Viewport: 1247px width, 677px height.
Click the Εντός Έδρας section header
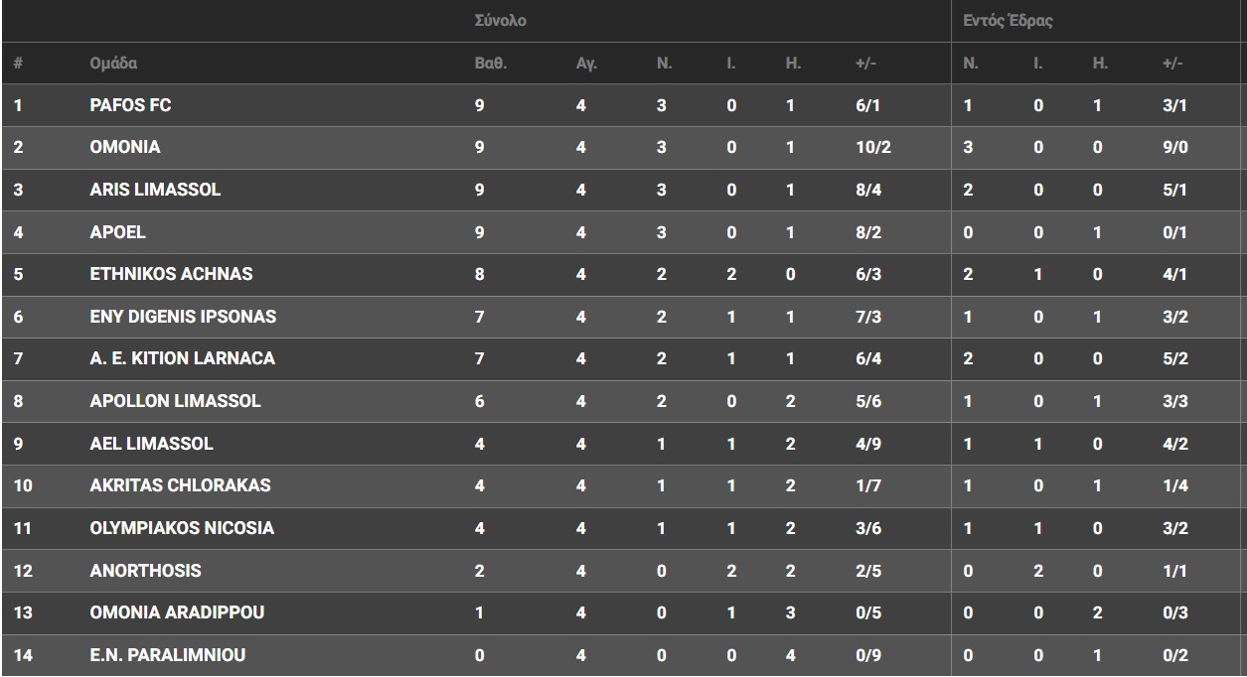coord(1008,21)
